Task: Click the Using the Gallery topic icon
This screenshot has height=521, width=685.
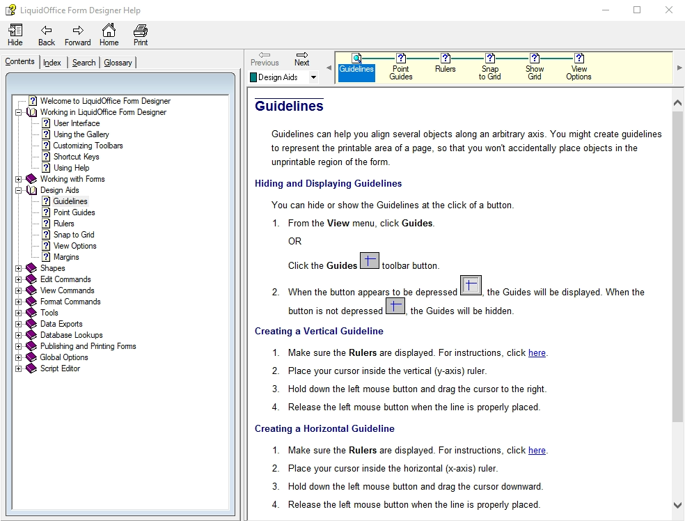Action: (x=46, y=134)
